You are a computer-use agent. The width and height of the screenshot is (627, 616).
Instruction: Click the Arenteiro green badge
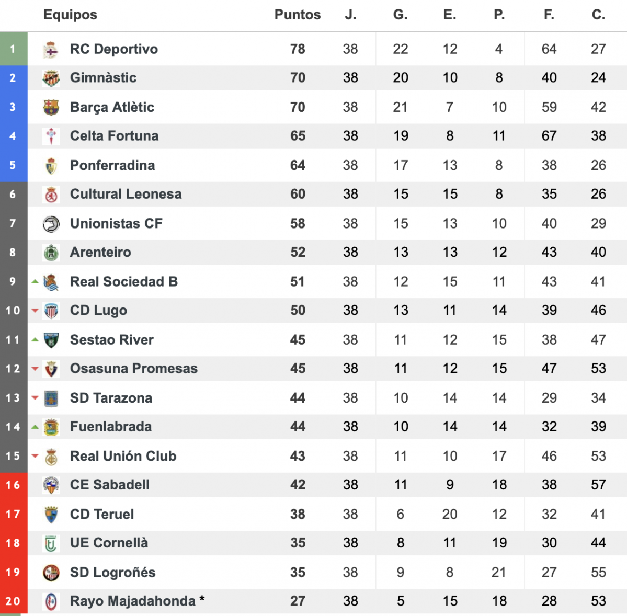click(51, 253)
